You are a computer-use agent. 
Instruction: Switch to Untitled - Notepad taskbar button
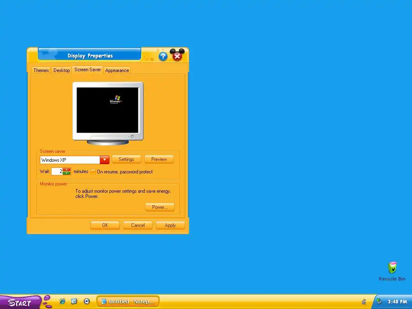click(x=128, y=302)
